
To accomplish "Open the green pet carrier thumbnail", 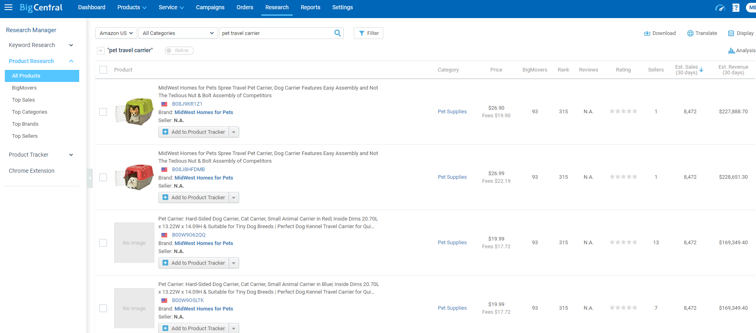I will click(x=134, y=112).
